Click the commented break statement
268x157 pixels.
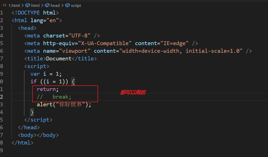tap(54, 97)
